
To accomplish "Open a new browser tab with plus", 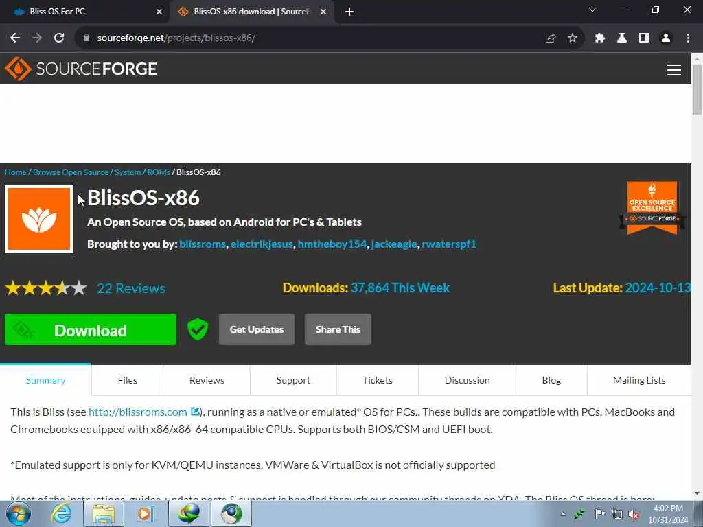I will pyautogui.click(x=349, y=12).
